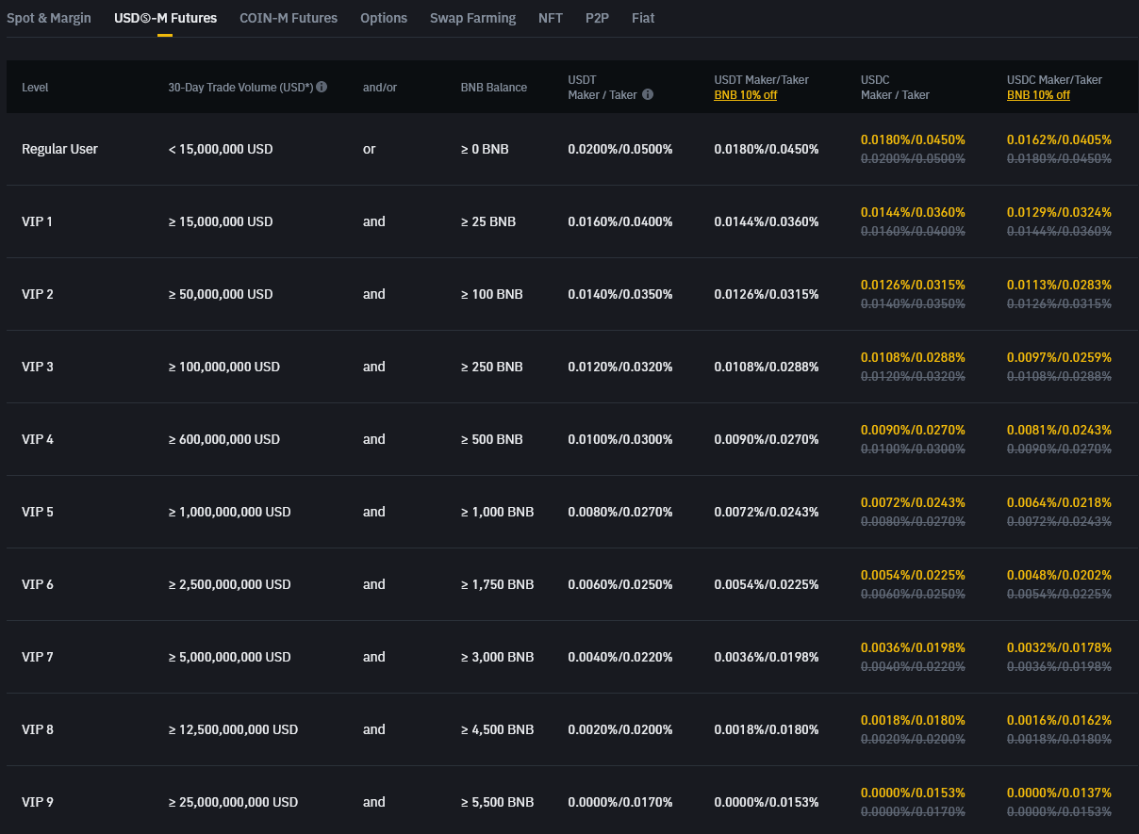
Task: Click the VIP 9 level label
Action: click(x=38, y=802)
